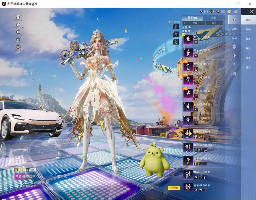256x200 pixels.
Task: Click the 主题 (14) section label
Action: pyautogui.click(x=186, y=27)
